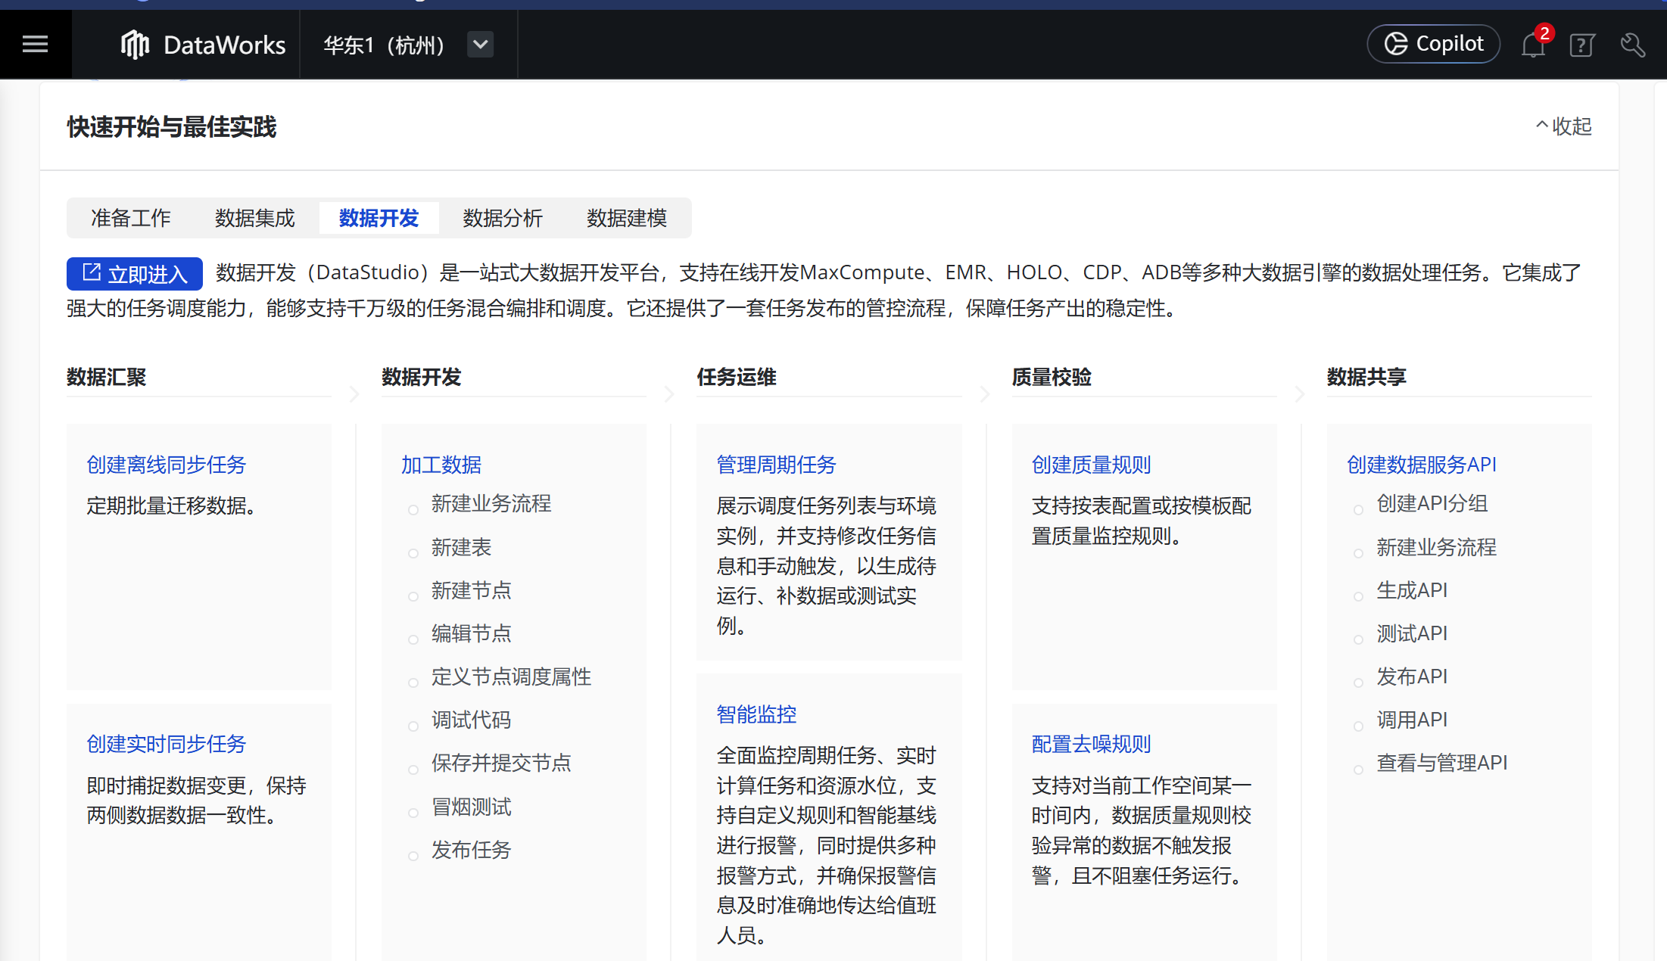Viewport: 1667px width, 961px height.
Task: Switch to the 数据集成 tab
Action: pyautogui.click(x=254, y=218)
